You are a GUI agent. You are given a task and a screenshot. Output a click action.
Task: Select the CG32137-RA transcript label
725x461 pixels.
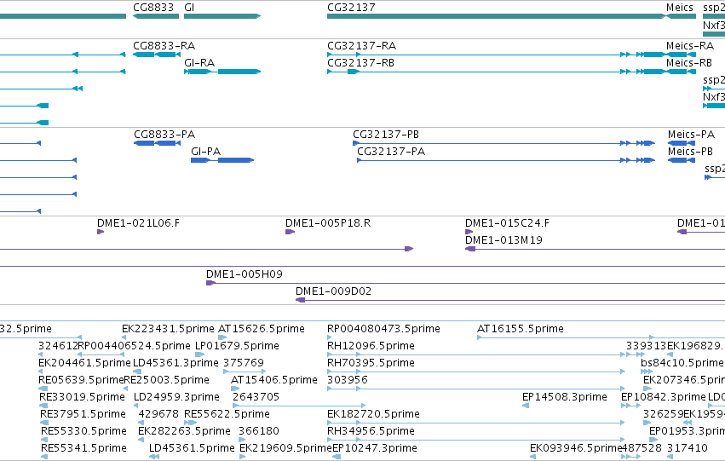(361, 46)
